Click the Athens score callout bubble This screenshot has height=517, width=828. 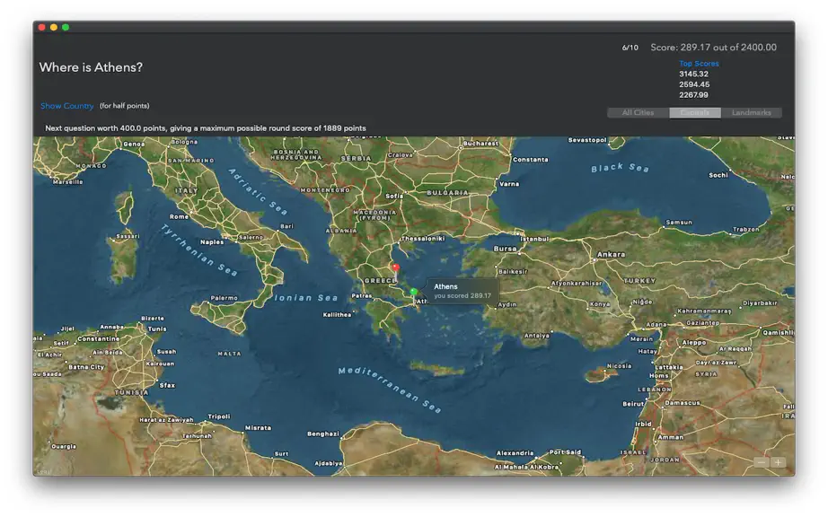coord(462,291)
